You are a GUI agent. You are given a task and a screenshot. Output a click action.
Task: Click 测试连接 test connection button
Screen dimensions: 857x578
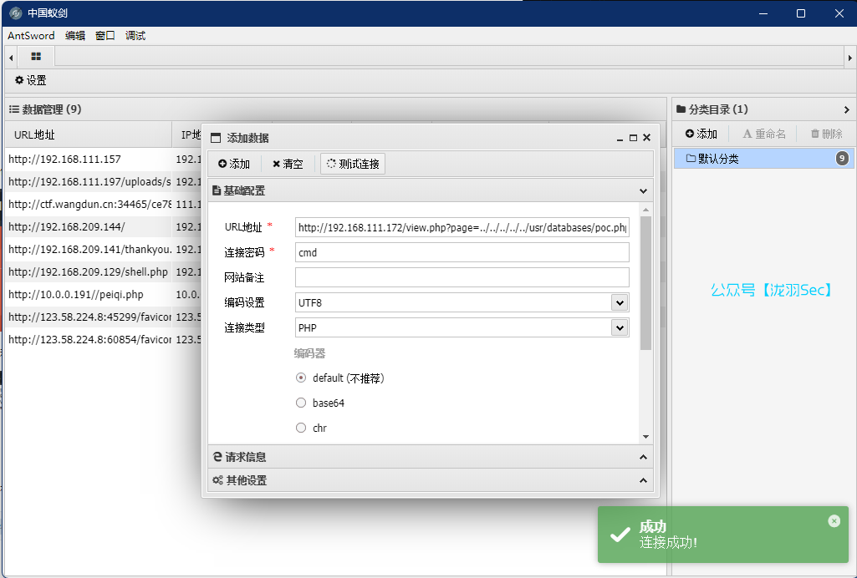[x=353, y=164]
